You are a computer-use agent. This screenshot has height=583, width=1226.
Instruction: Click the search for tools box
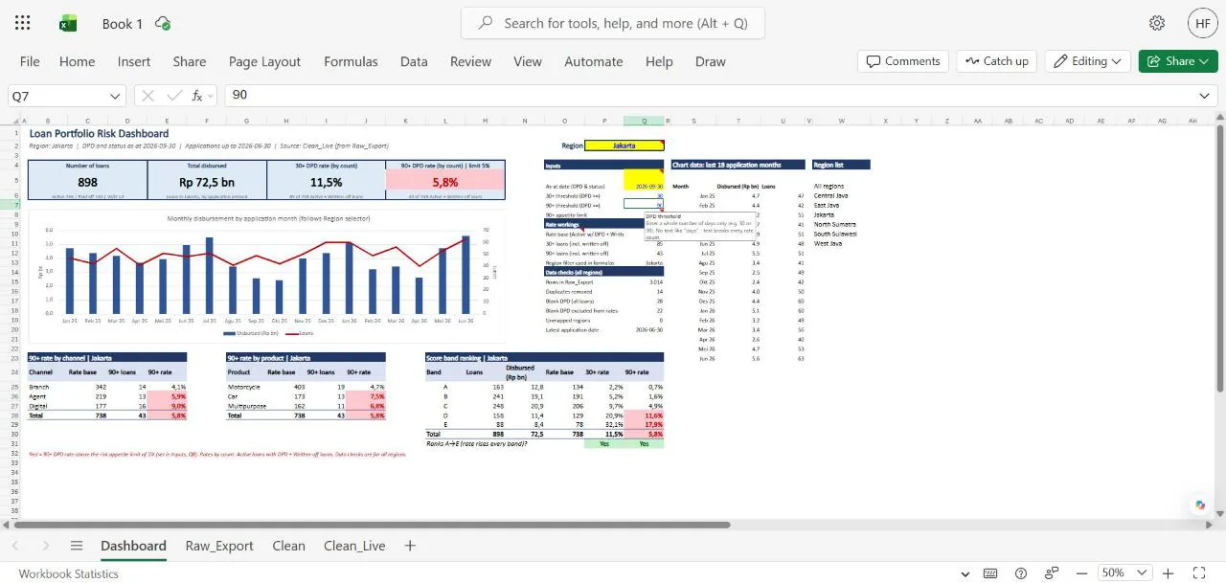pyautogui.click(x=613, y=23)
